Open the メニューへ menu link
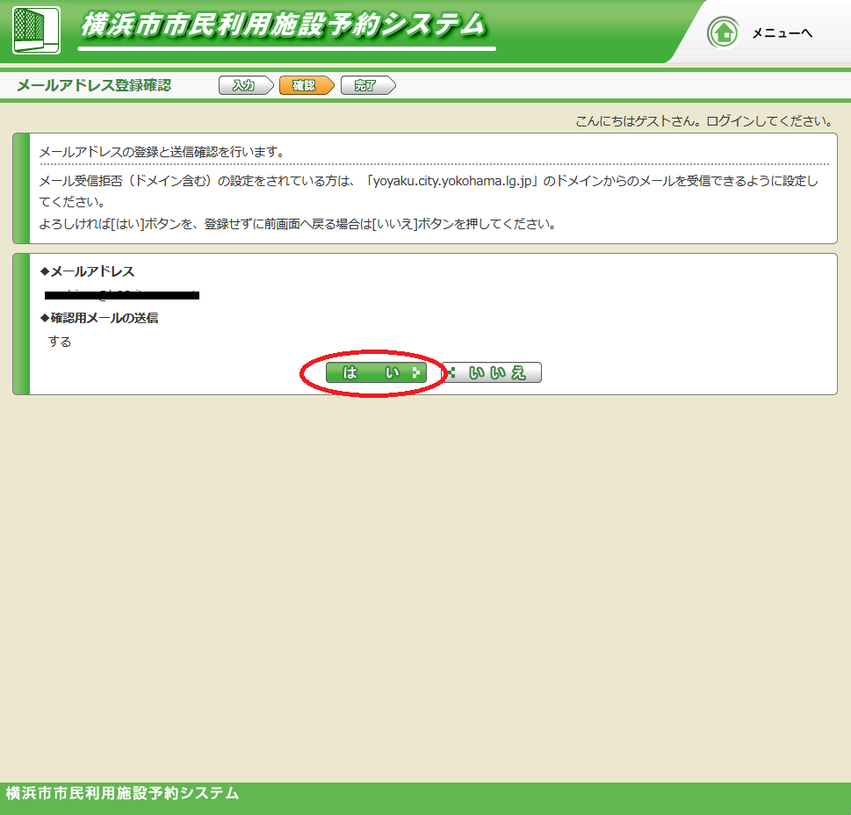 point(782,33)
